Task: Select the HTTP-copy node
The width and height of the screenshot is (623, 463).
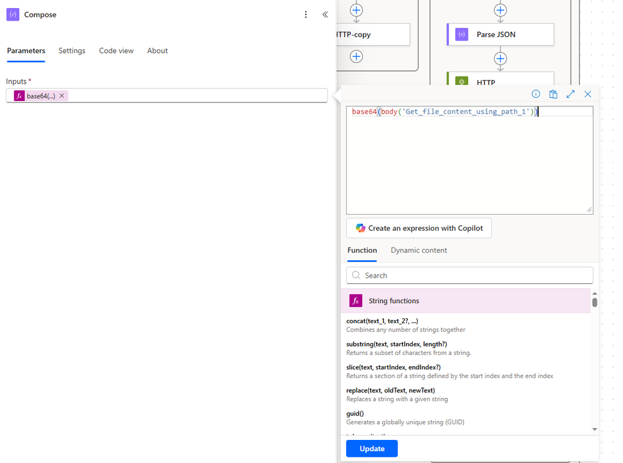Action: 373,34
